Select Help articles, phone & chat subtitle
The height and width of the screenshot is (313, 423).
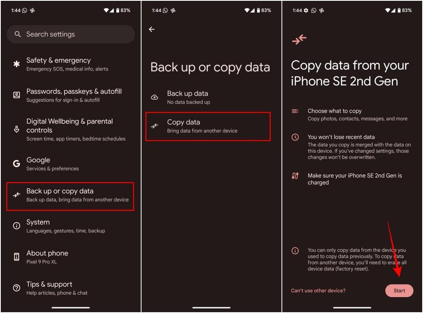pyautogui.click(x=57, y=293)
